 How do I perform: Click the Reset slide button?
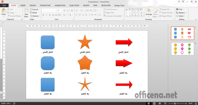[x=34, y=13]
